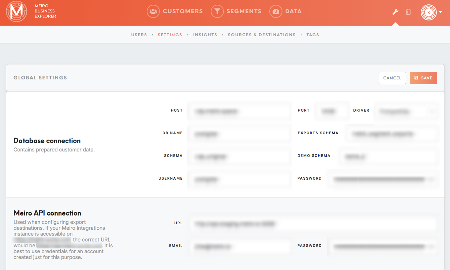Switch to the Users tab

click(x=139, y=35)
